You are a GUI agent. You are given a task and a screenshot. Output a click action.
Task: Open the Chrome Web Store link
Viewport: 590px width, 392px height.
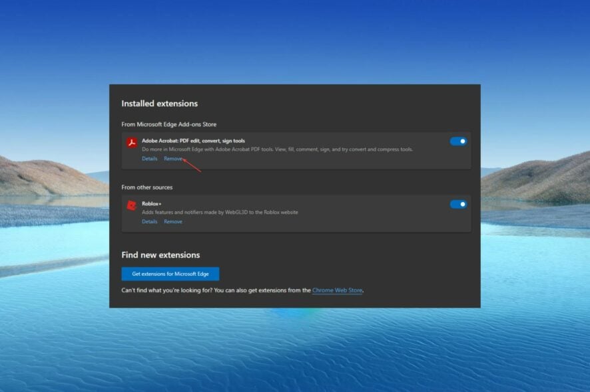tap(336, 290)
